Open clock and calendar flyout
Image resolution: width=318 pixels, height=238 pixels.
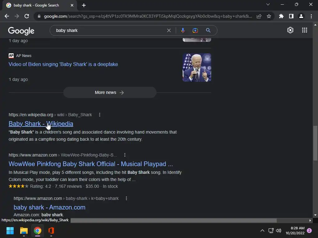[x=295, y=231]
